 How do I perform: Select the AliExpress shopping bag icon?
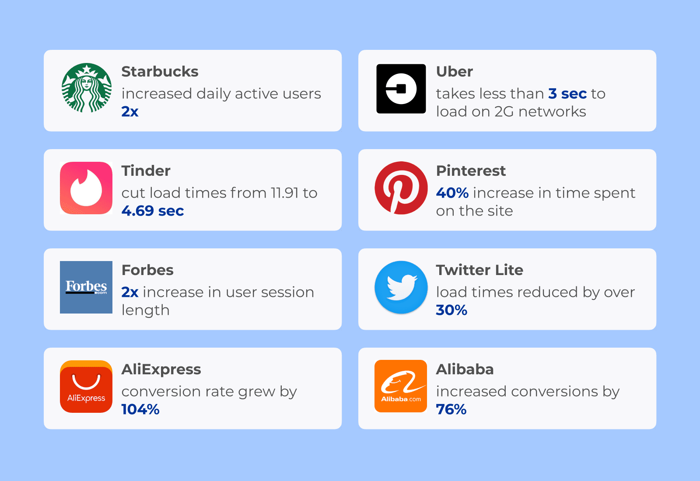[86, 387]
